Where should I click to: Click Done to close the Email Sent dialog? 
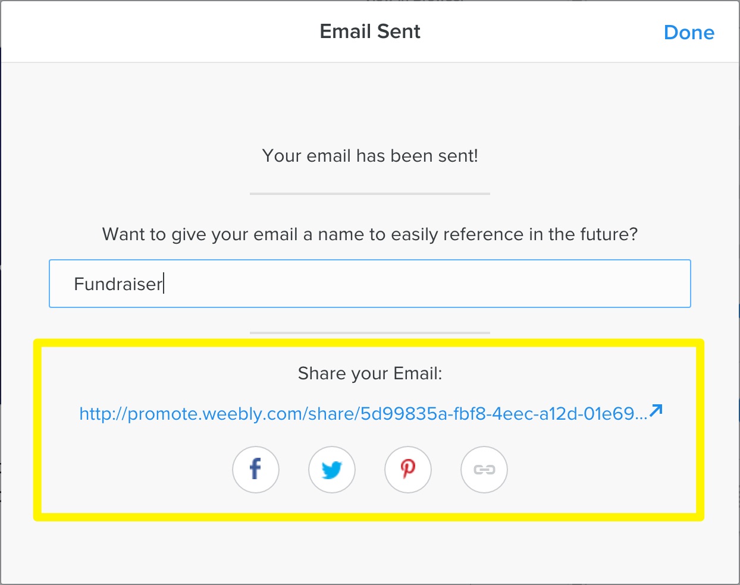pyautogui.click(x=689, y=32)
